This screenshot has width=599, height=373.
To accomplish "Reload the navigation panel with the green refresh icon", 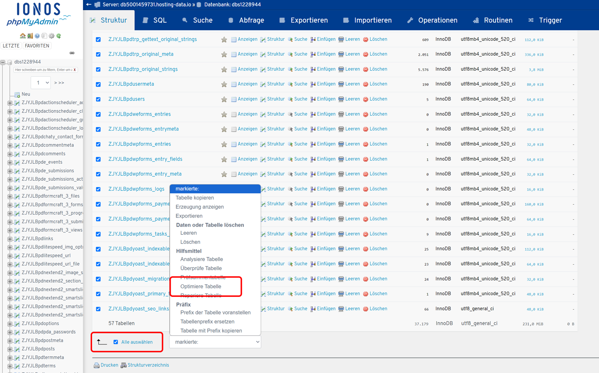I will [59, 36].
